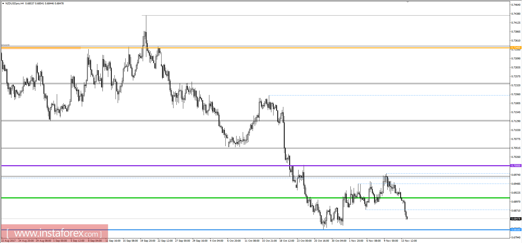522x243 pixels.
Task: Click the 4 Oct 04:00 time label
Action: (x=216, y=241)
